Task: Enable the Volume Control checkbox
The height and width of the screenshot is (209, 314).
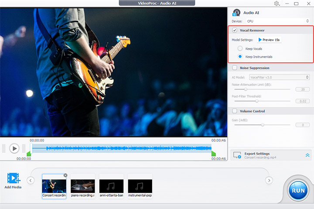Action: 235,111
